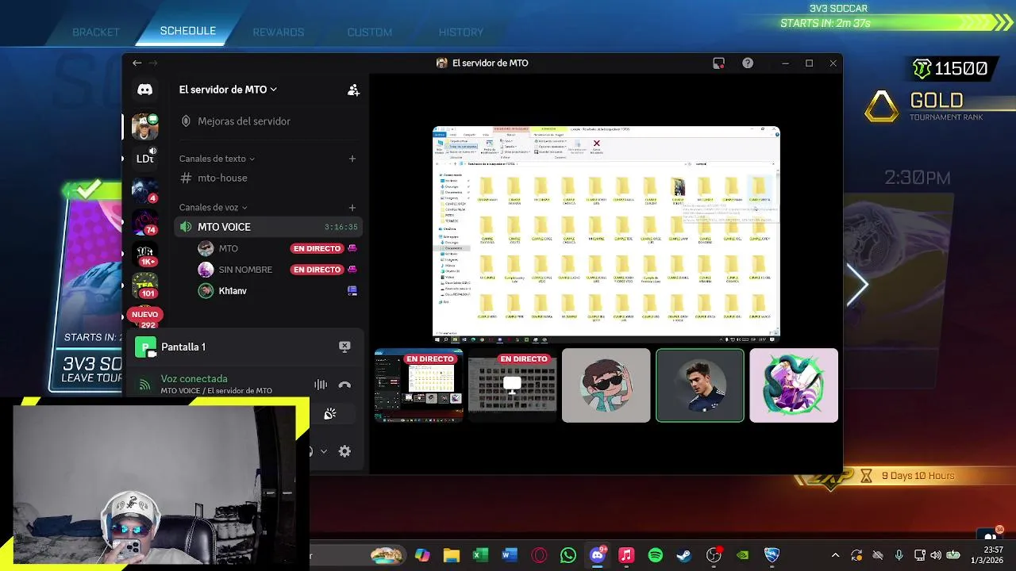
Task: Select sunglasses cartoon avatar tile
Action: (x=606, y=385)
